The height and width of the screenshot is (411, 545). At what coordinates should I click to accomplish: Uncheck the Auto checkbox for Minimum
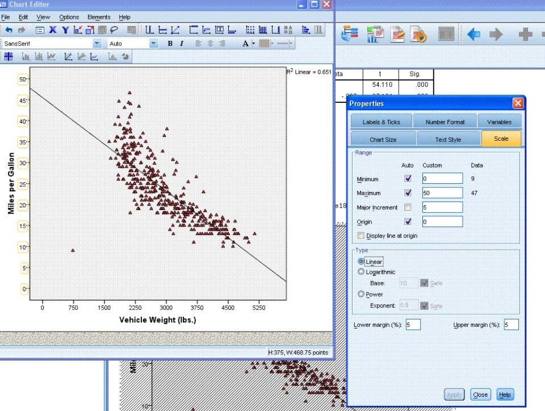click(x=408, y=179)
